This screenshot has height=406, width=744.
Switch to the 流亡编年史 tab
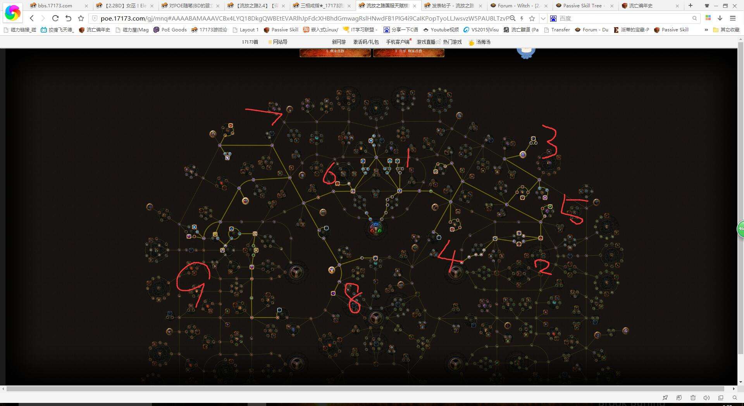click(x=651, y=5)
